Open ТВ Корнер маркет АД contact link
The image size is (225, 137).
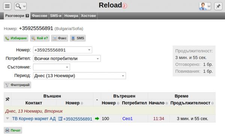pyautogui.click(x=34, y=119)
